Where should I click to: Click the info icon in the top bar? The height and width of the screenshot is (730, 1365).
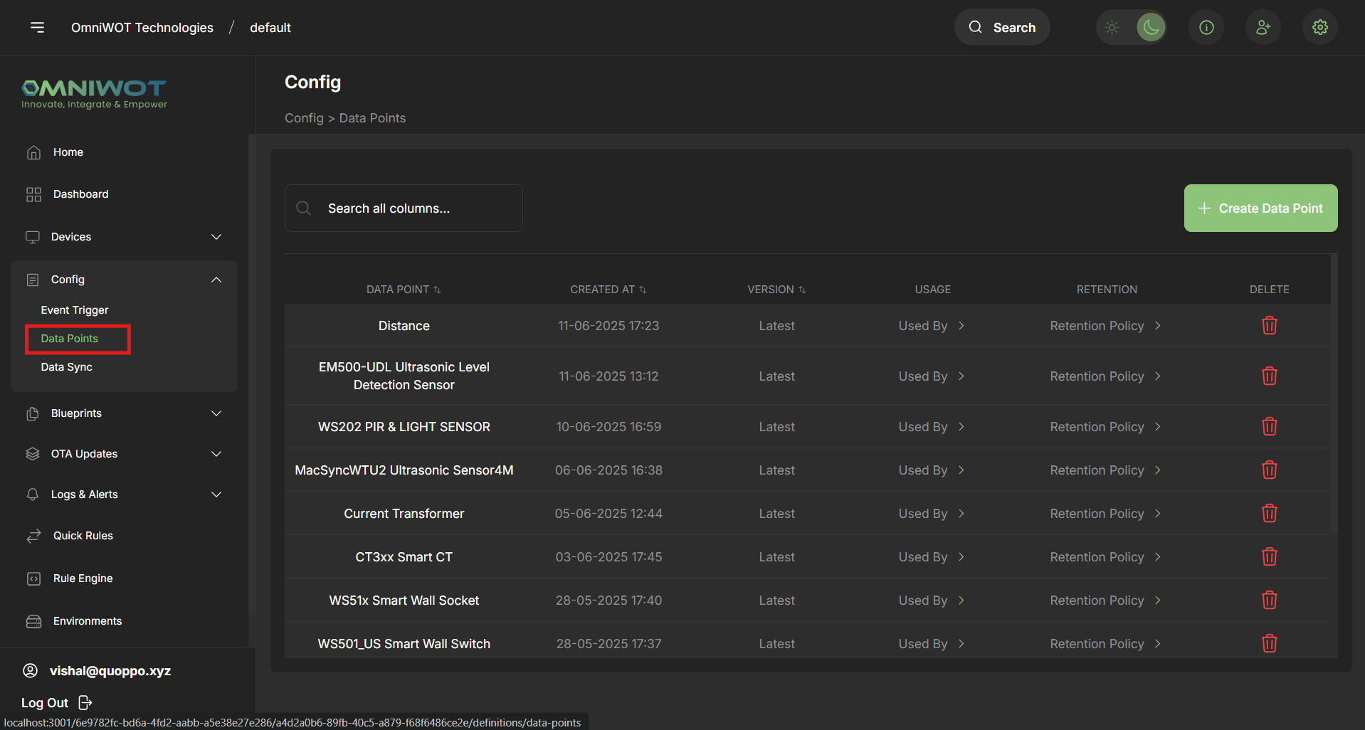tap(1206, 27)
